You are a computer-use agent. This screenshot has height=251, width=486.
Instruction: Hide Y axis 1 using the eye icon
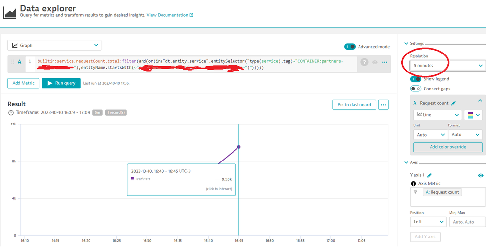tap(481, 175)
